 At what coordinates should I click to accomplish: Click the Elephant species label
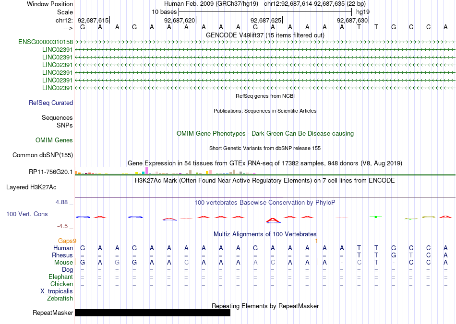[61, 277]
